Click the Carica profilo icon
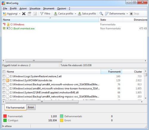 pyautogui.click(x=55, y=14)
